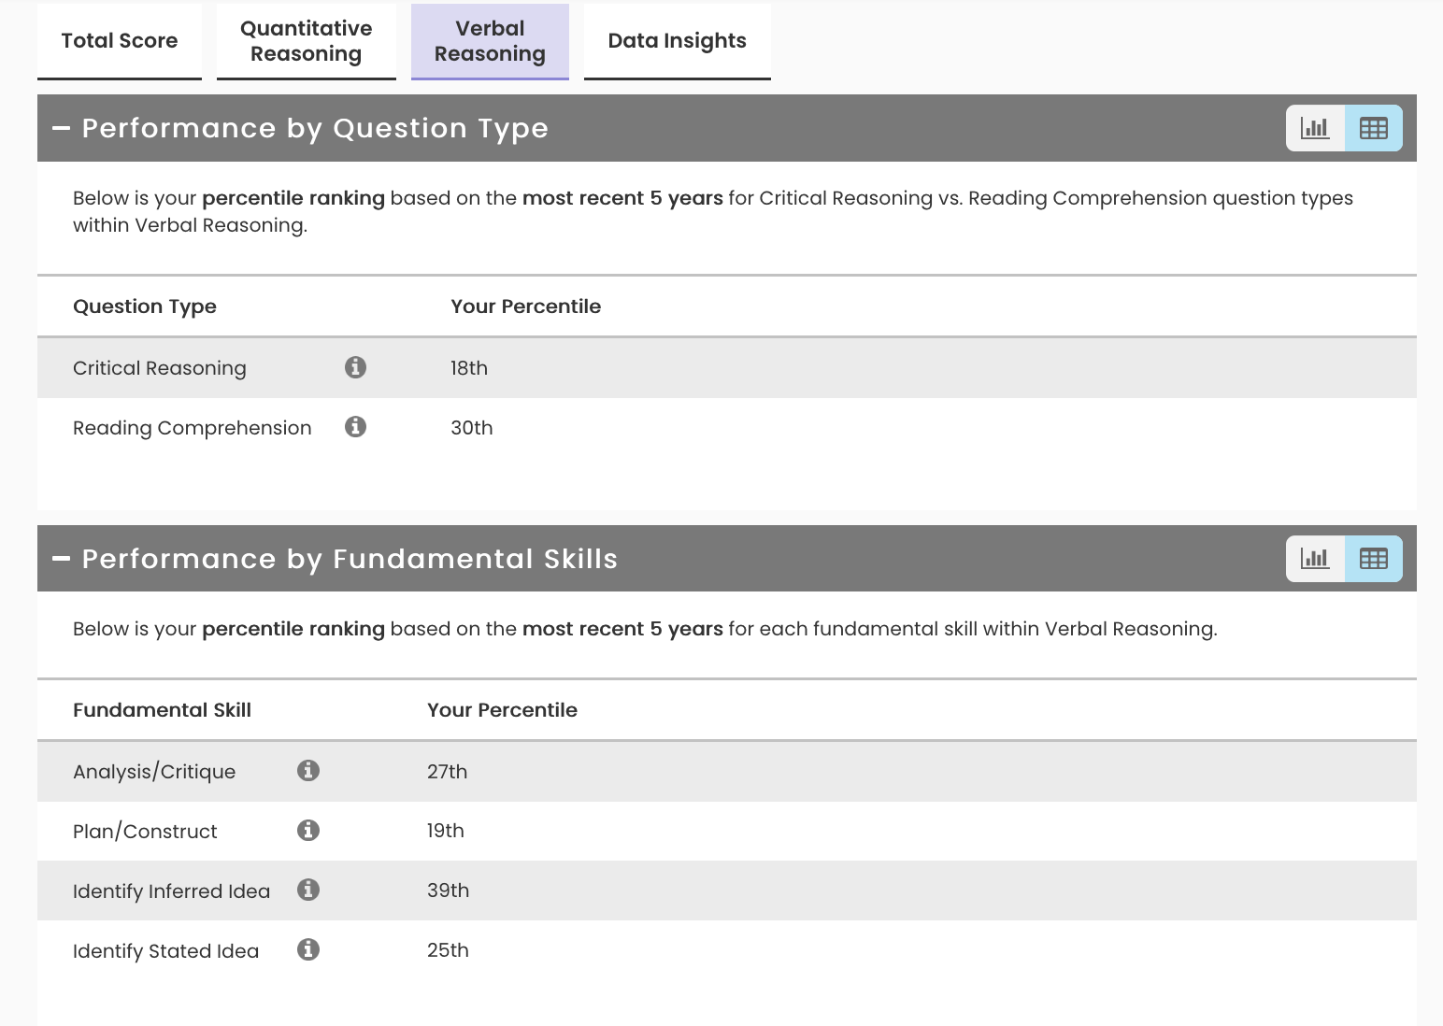Switch Question Type section to table view
This screenshot has width=1443, height=1026.
coord(1373,128)
